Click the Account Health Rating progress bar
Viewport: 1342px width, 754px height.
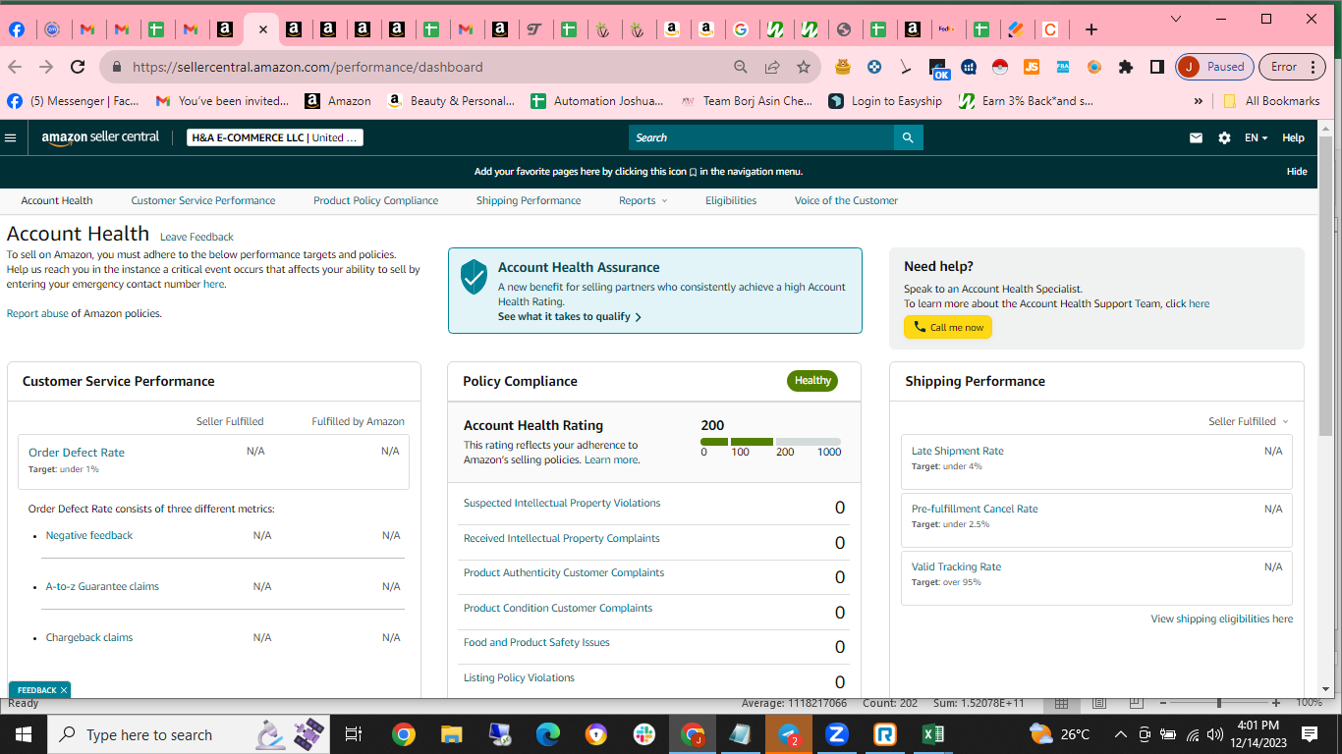click(x=770, y=442)
